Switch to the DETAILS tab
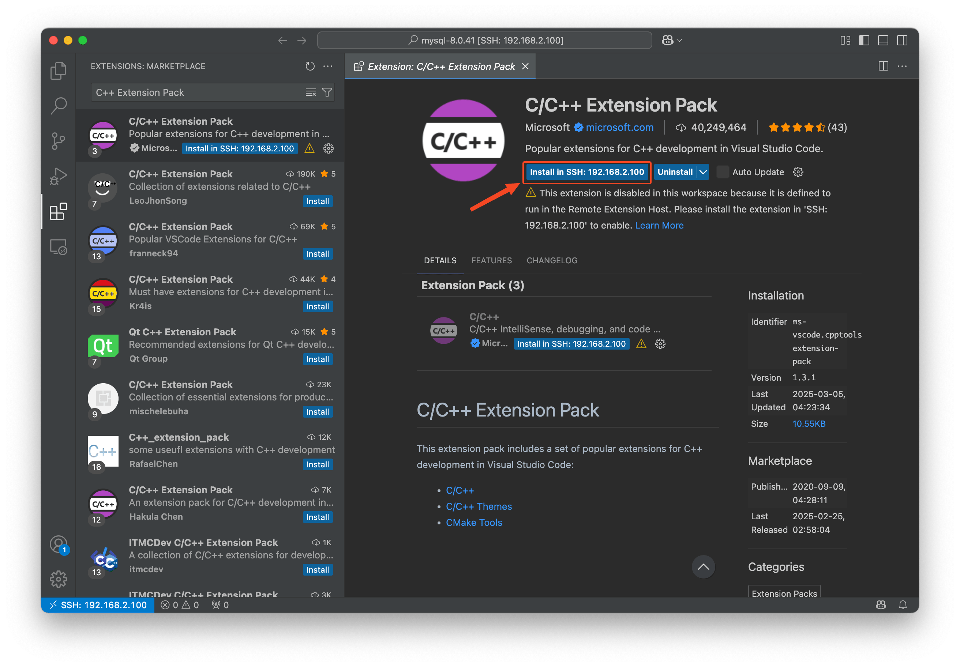Image resolution: width=960 pixels, height=667 pixels. coord(440,260)
